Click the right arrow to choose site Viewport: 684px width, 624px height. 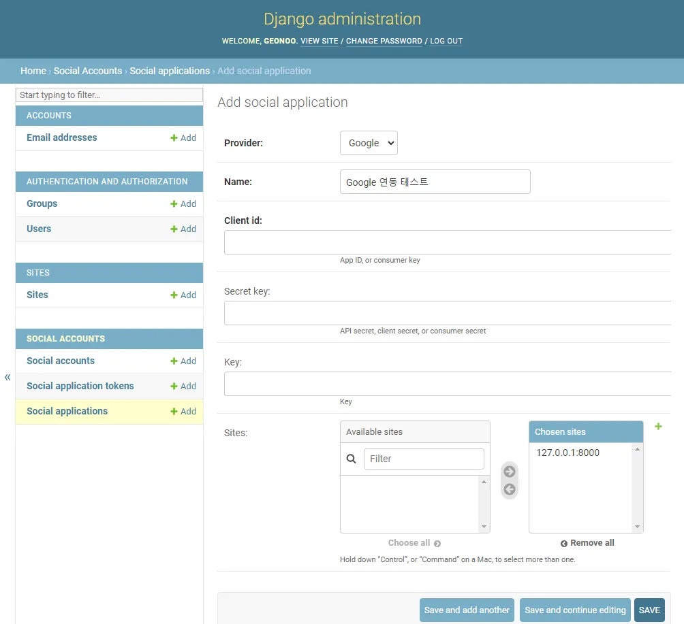[x=509, y=472]
